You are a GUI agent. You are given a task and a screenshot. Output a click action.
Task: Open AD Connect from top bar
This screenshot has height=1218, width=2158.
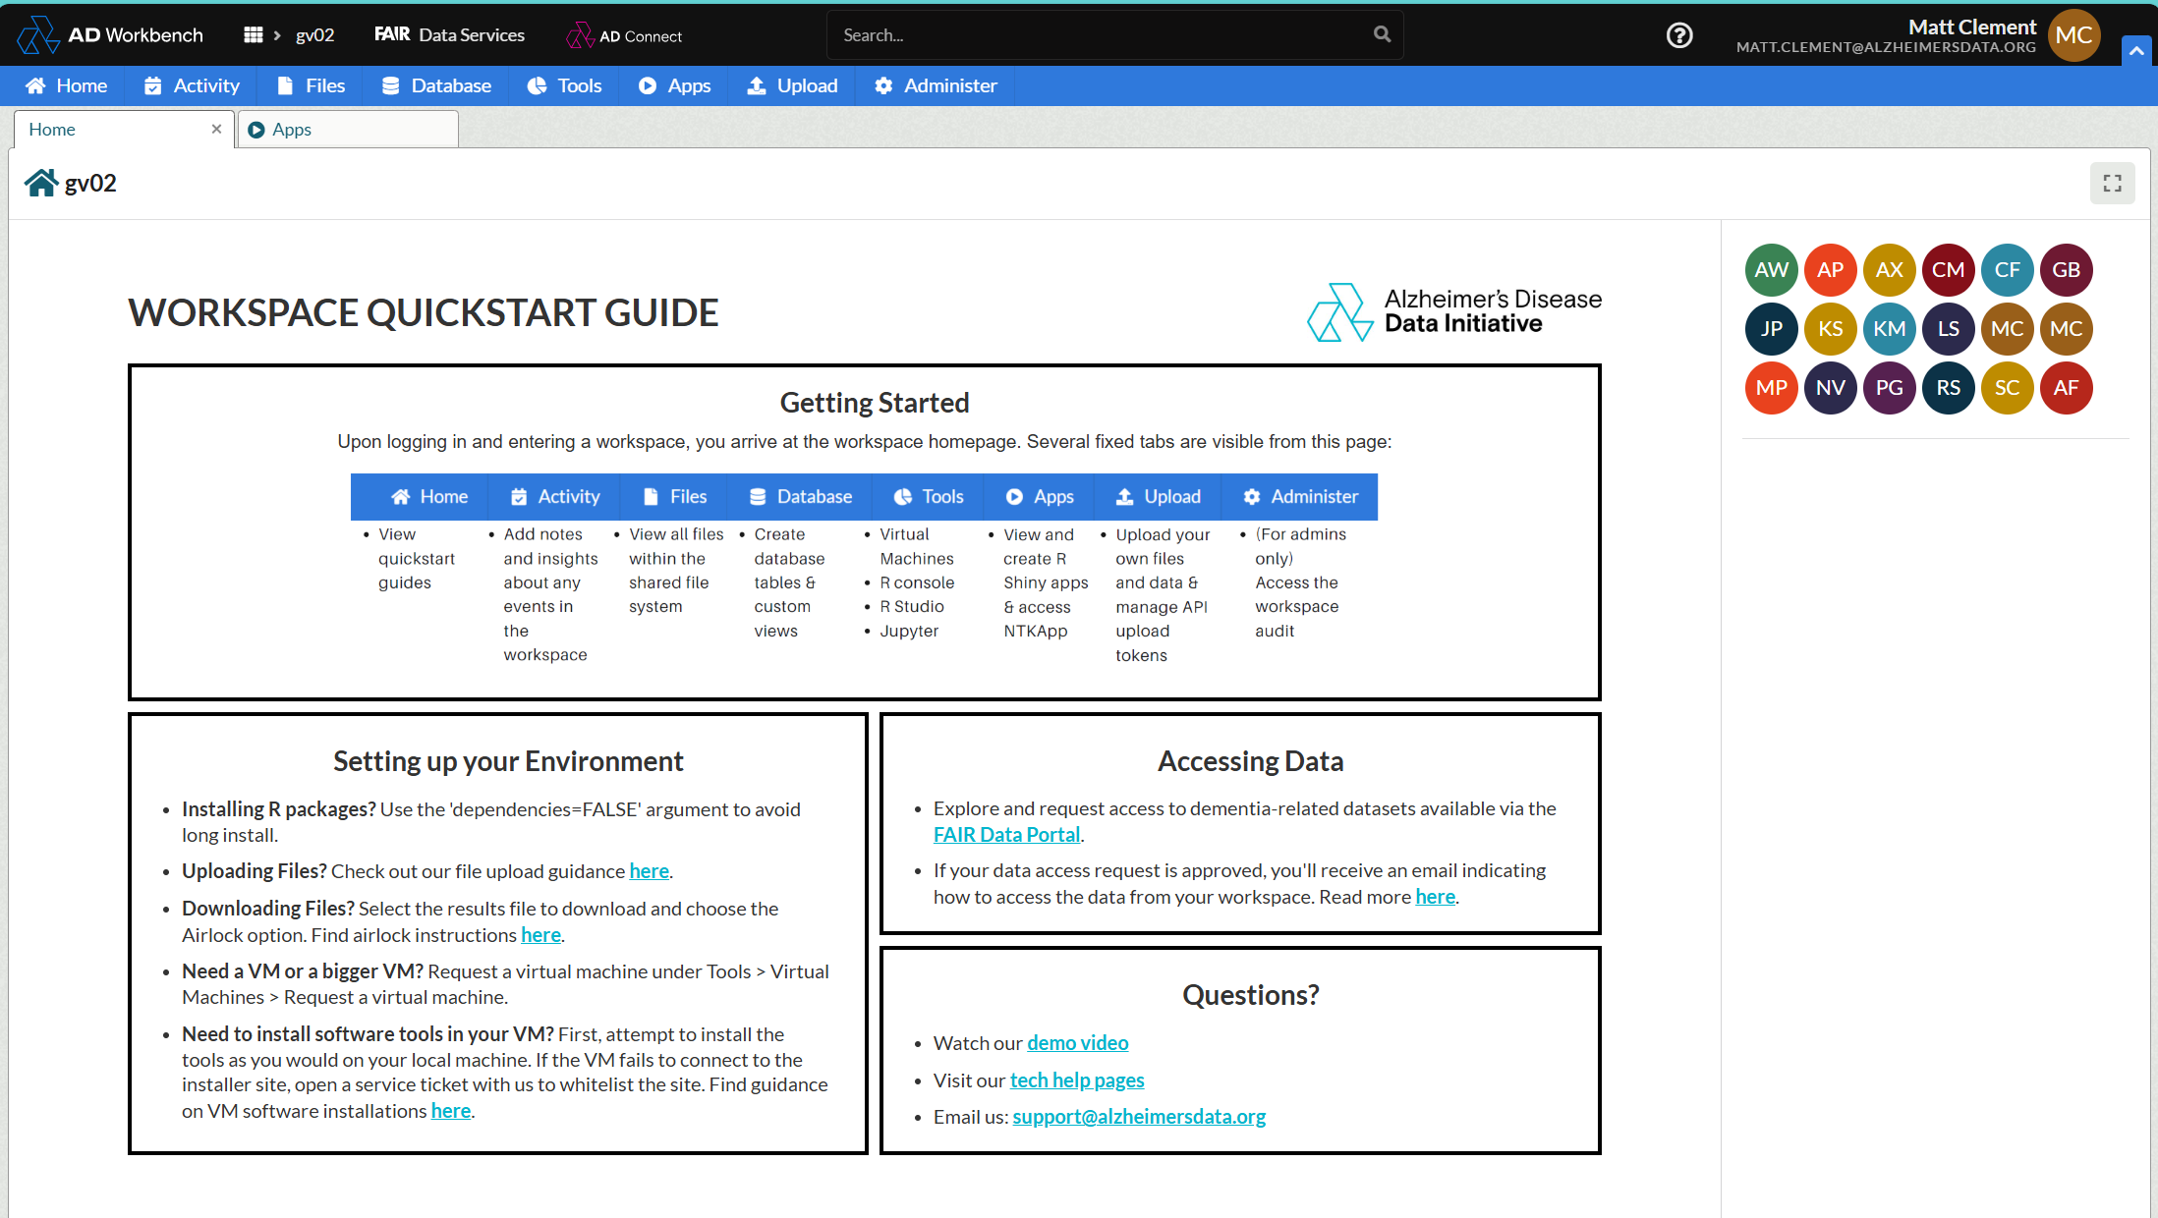coord(625,36)
